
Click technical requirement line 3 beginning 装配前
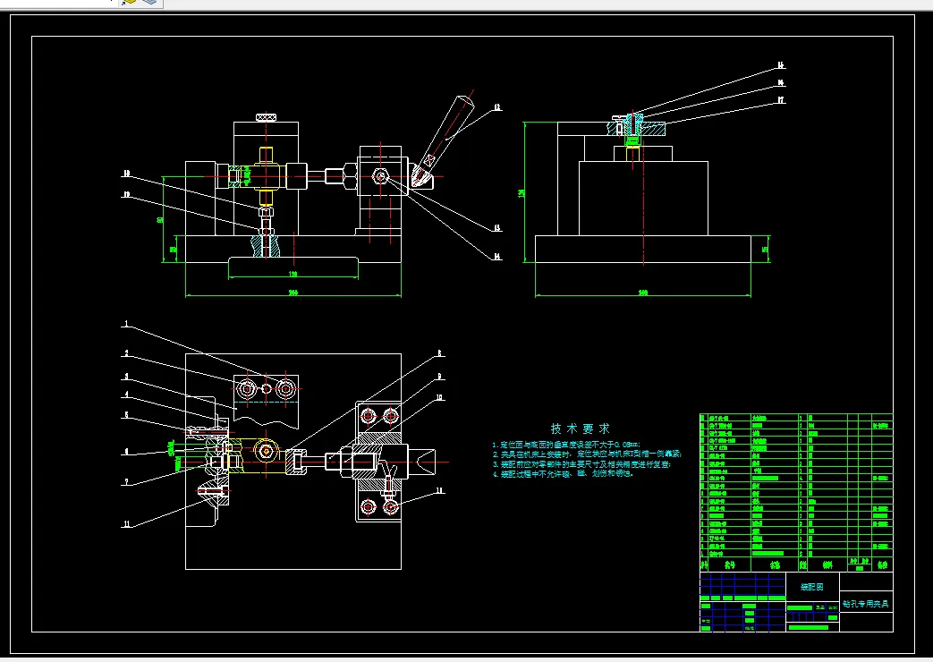[x=581, y=464]
